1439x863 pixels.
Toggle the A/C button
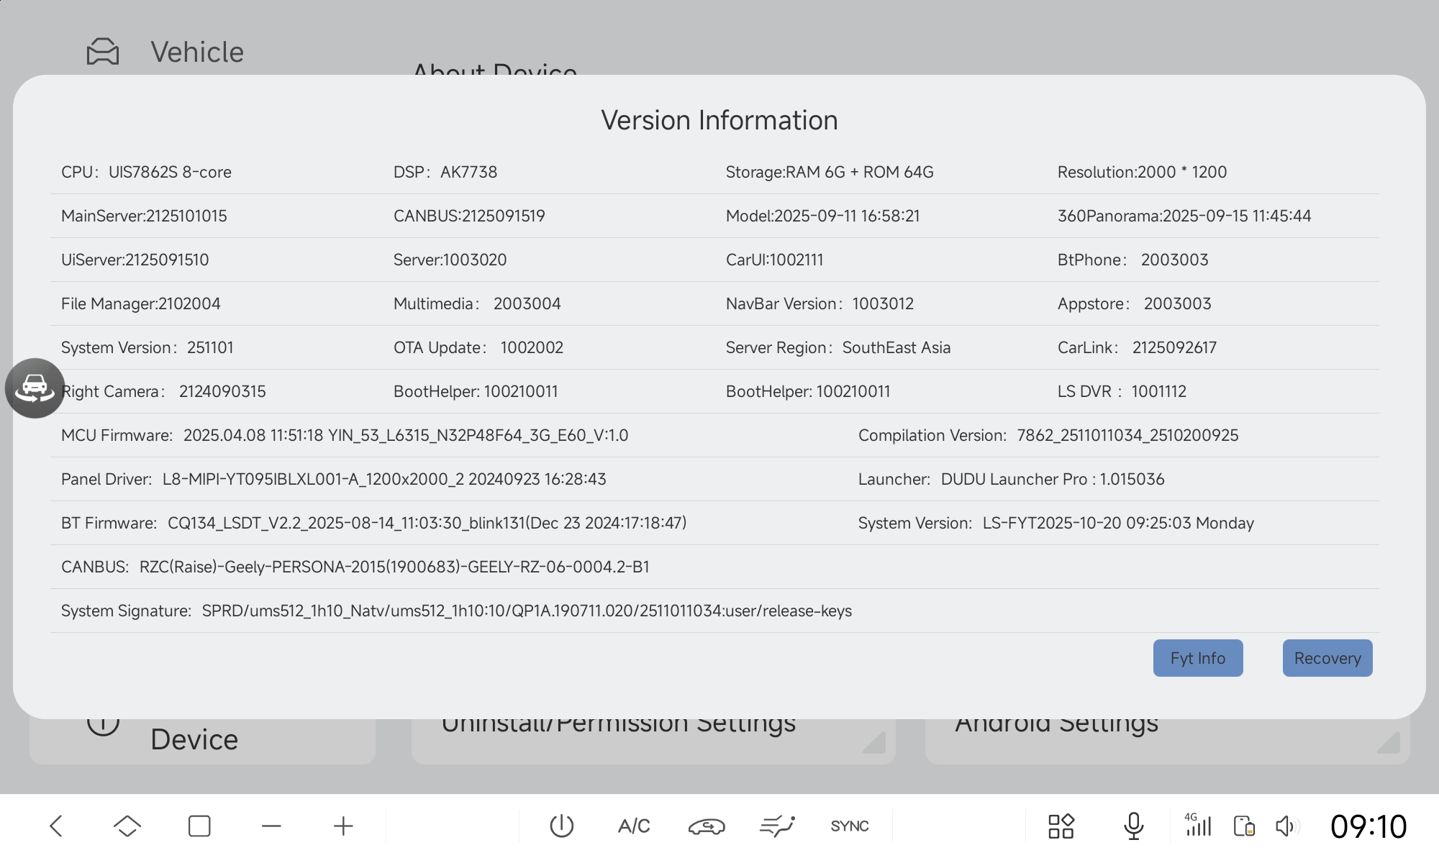634,826
